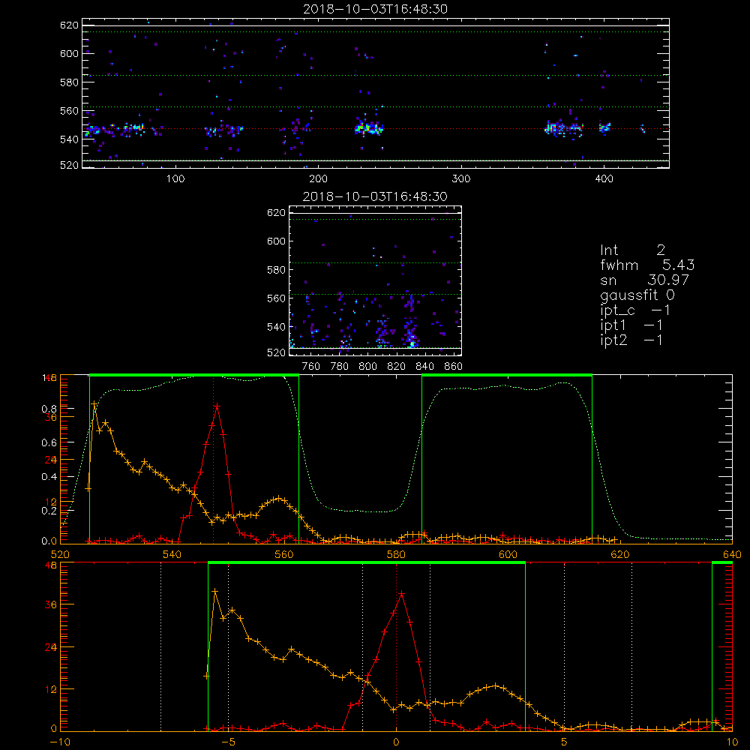The image size is (750, 750).
Task: Click y-axis label 0.8 on profile plot
Action: point(49,409)
